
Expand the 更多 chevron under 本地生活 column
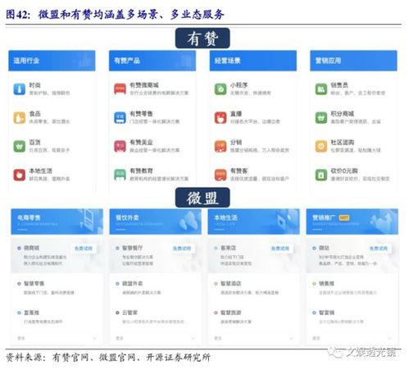tap(291, 338)
